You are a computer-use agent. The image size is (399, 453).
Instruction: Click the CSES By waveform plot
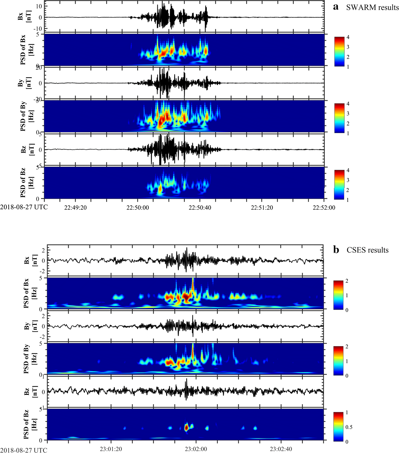(185, 326)
